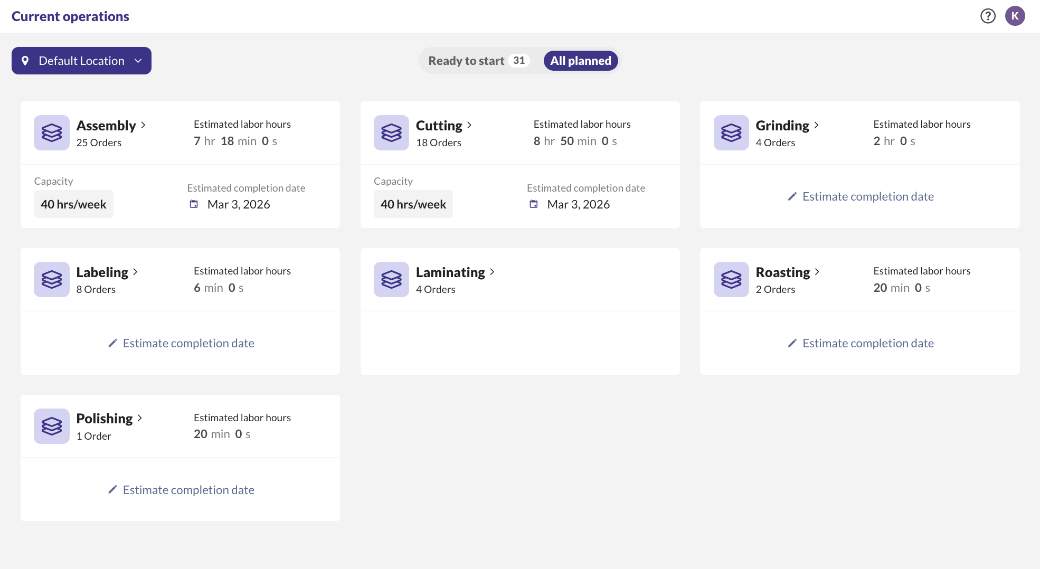Open the user profile avatar K
Viewport: 1040px width, 569px height.
pos(1015,16)
